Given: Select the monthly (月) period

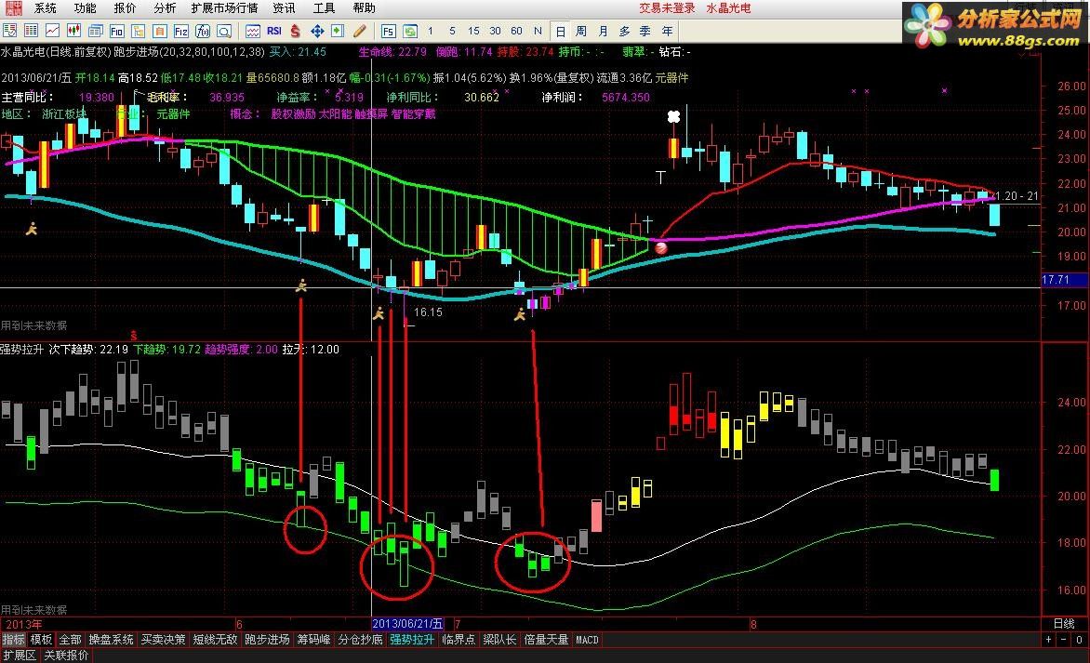Looking at the screenshot, I should tap(603, 32).
